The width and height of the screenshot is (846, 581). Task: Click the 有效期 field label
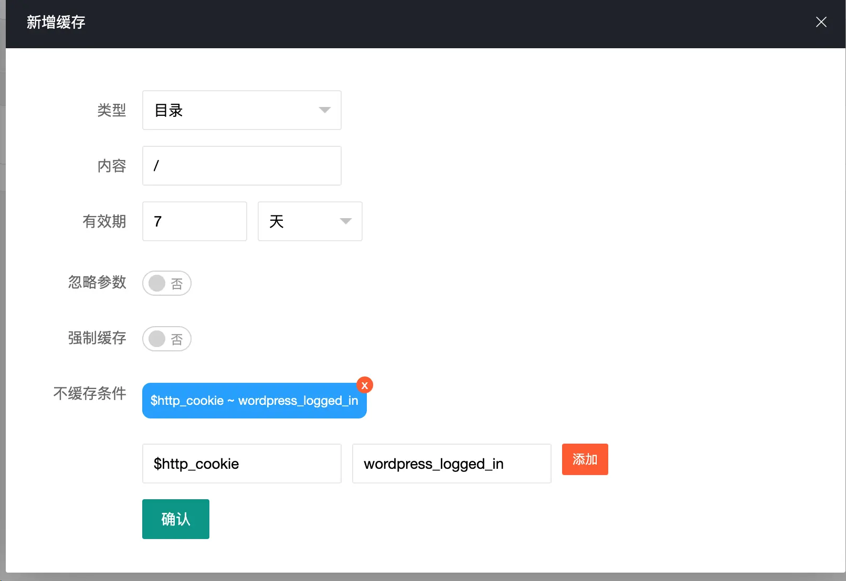point(104,221)
